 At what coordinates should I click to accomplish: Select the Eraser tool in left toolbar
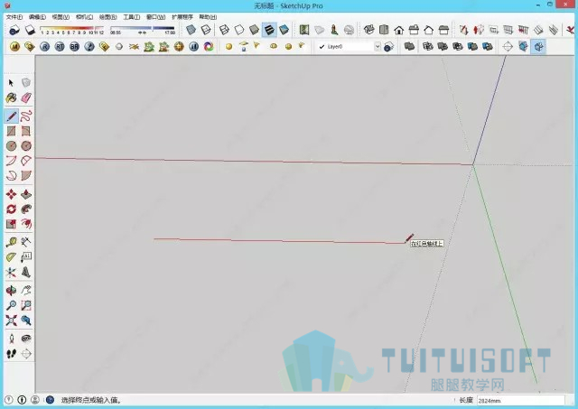click(26, 98)
